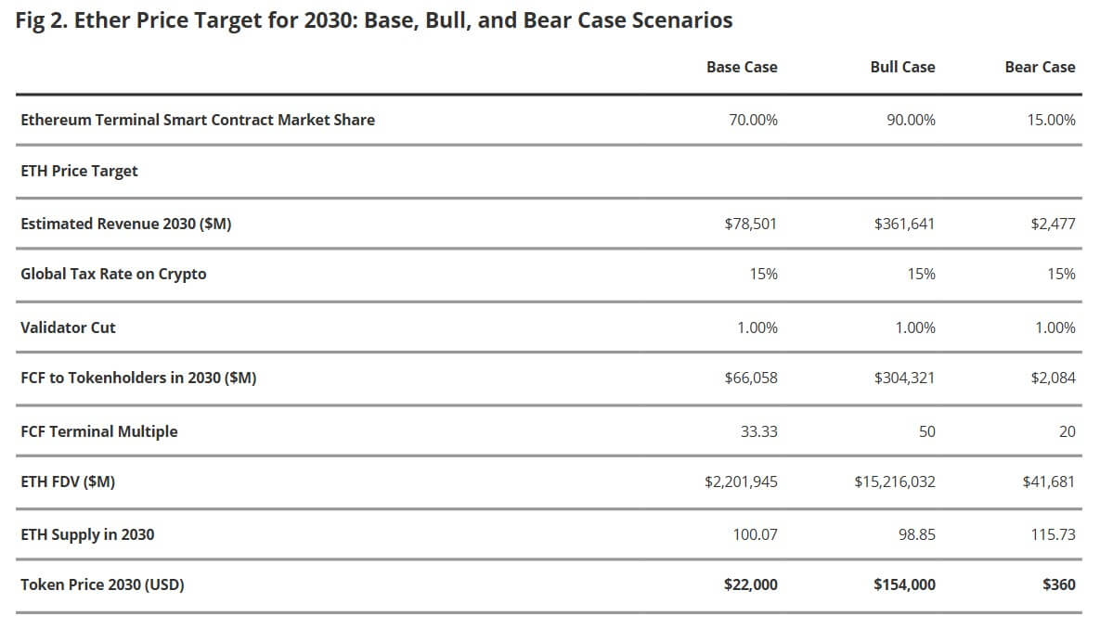Click the $361,641 bull case revenue value
Image resolution: width=1100 pixels, height=629 pixels.
click(x=904, y=224)
